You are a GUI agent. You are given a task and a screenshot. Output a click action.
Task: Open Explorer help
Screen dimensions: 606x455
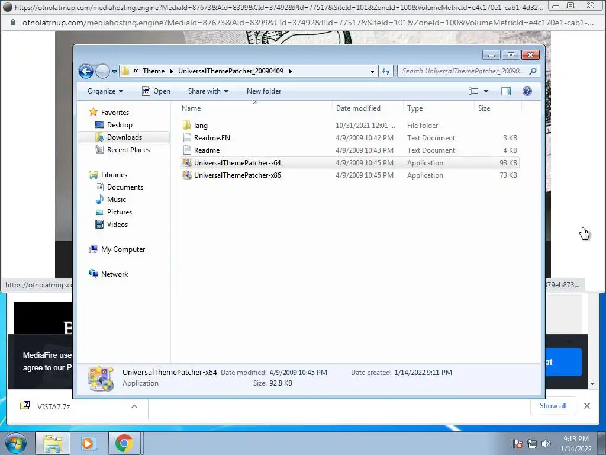527,91
